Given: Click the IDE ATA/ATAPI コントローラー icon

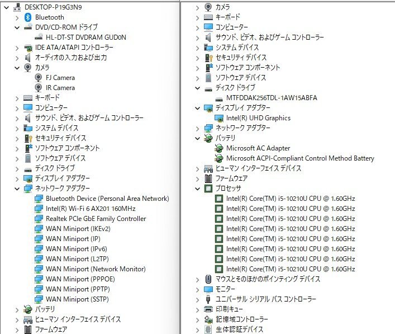Looking at the screenshot, I should (x=28, y=48).
